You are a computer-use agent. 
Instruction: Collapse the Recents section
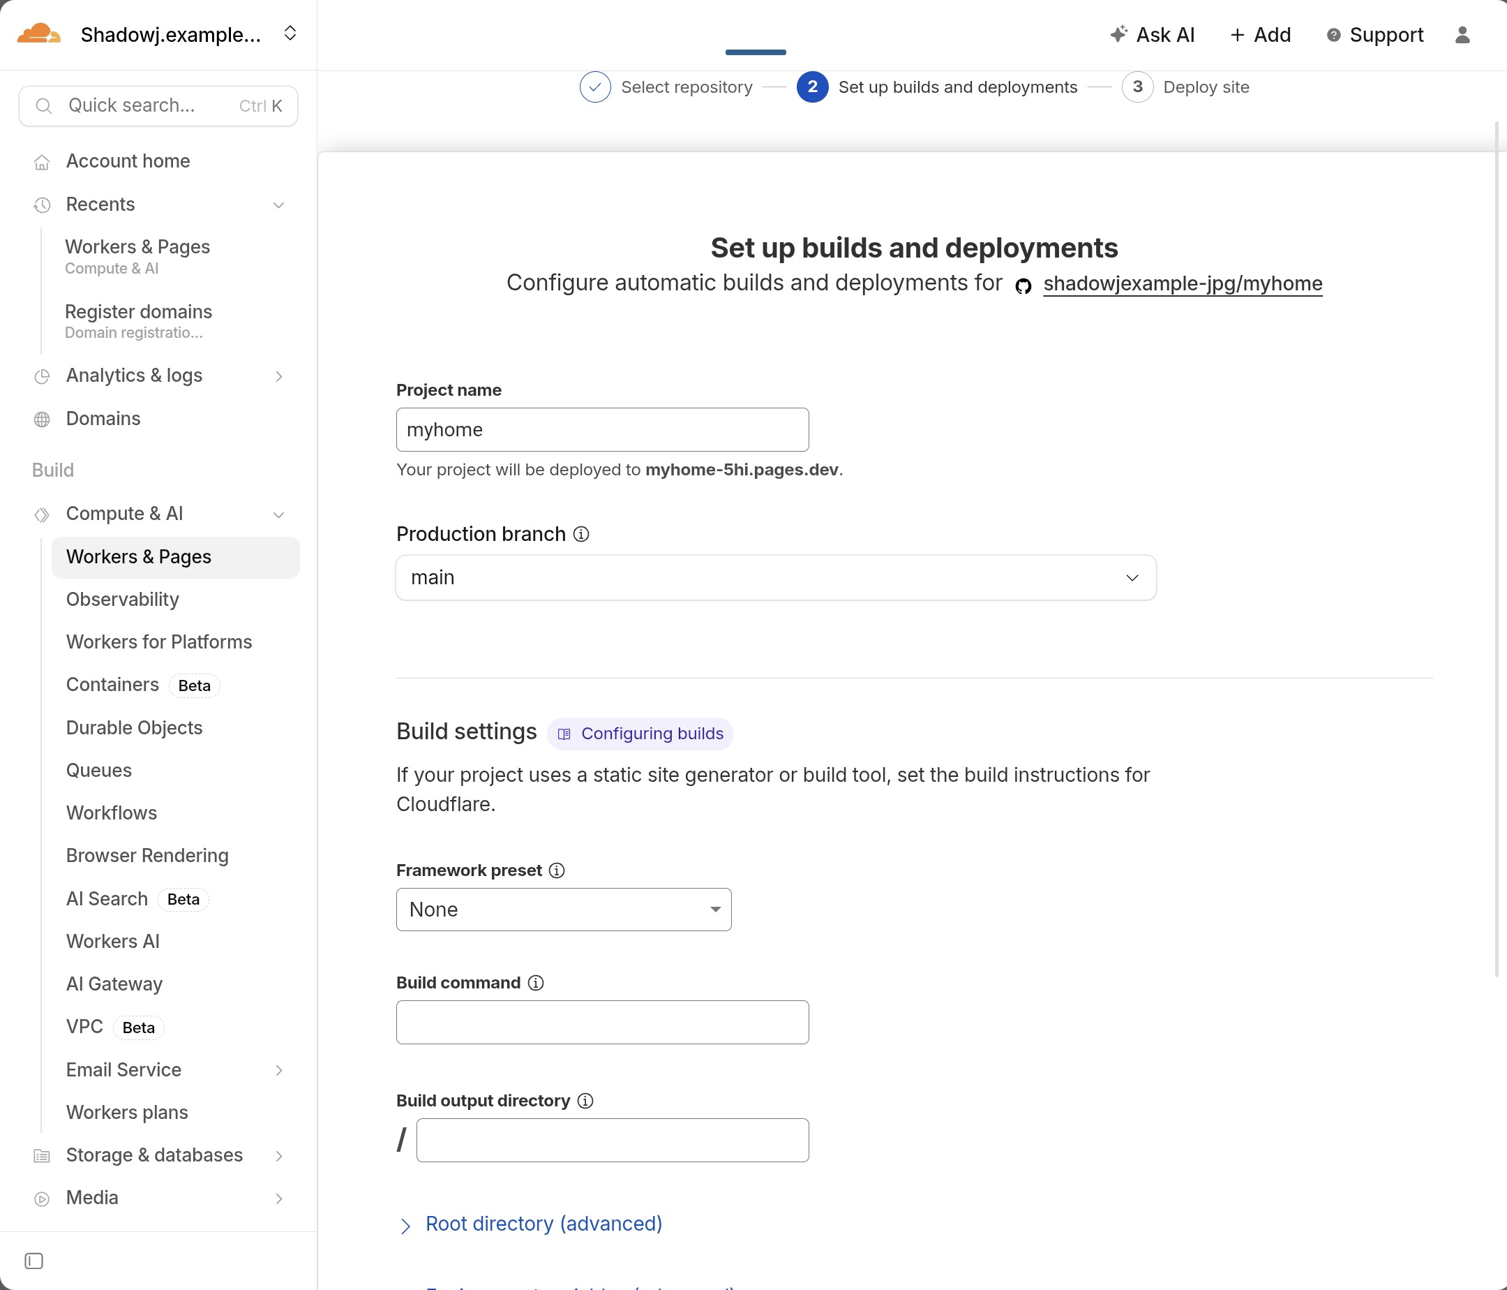[x=278, y=205]
